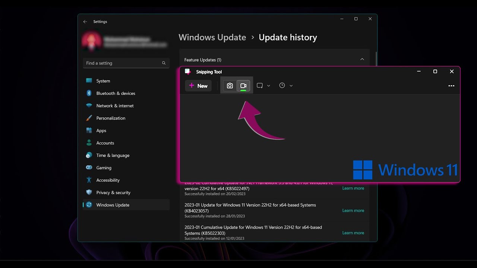The width and height of the screenshot is (477, 268).
Task: Go back using Settings back arrow
Action: (x=85, y=22)
